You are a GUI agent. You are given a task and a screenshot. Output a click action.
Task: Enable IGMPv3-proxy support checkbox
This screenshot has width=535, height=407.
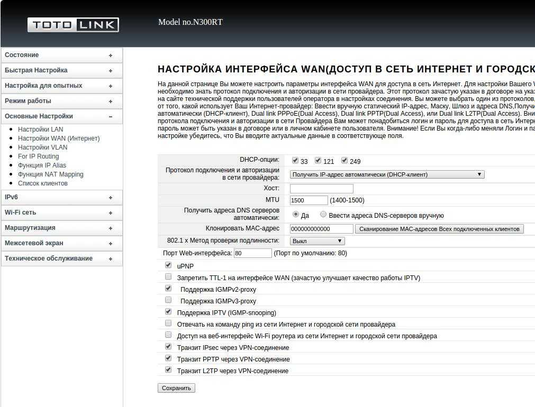(168, 300)
